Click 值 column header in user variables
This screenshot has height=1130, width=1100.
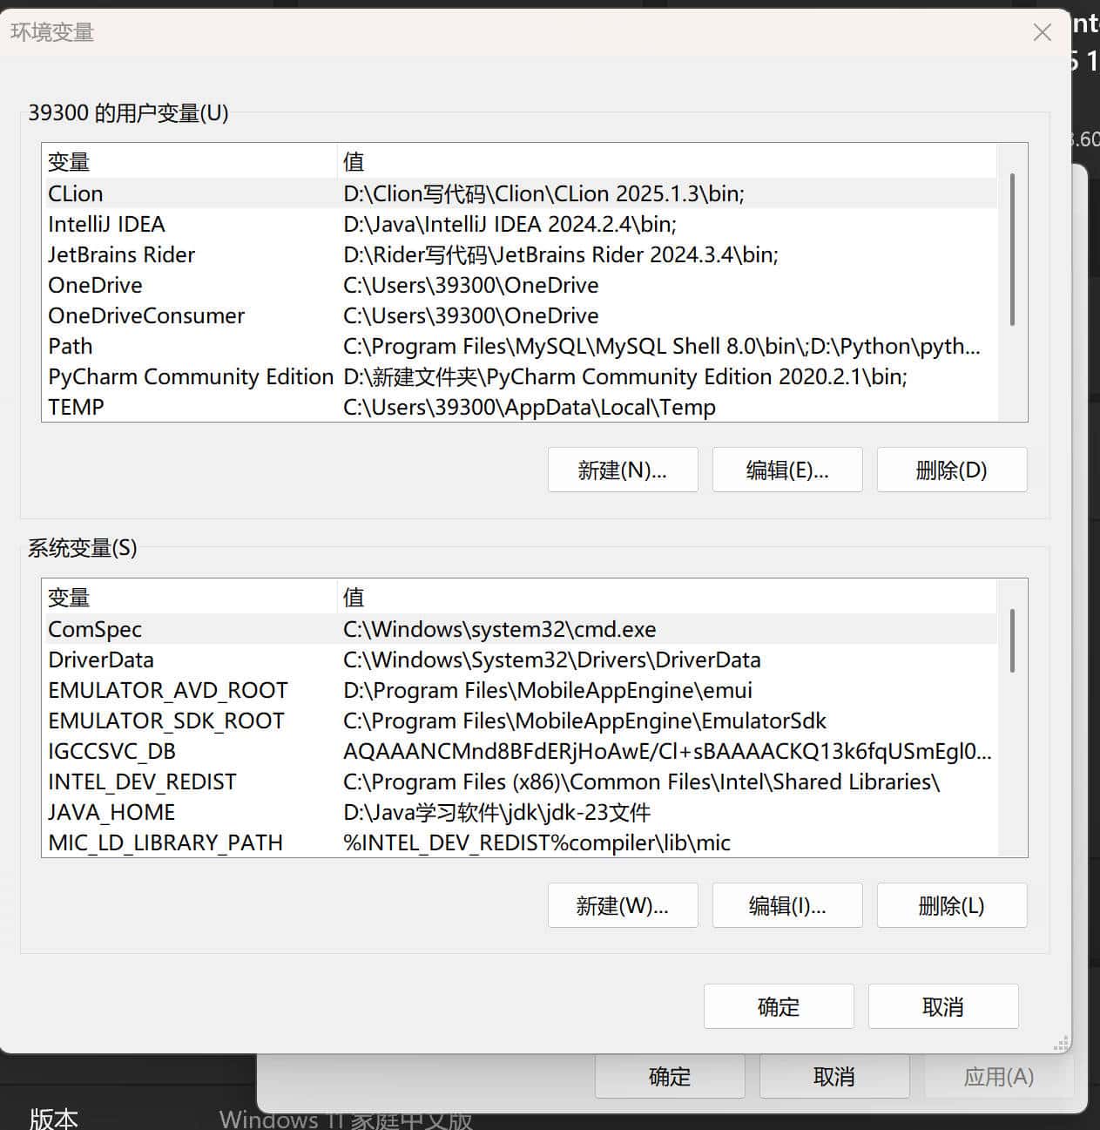[667, 161]
